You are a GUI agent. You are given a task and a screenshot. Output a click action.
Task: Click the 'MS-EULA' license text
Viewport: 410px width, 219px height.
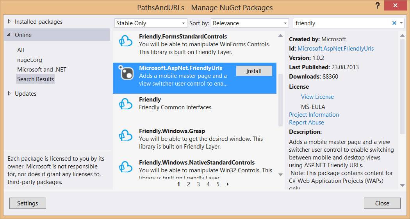pyautogui.click(x=313, y=107)
